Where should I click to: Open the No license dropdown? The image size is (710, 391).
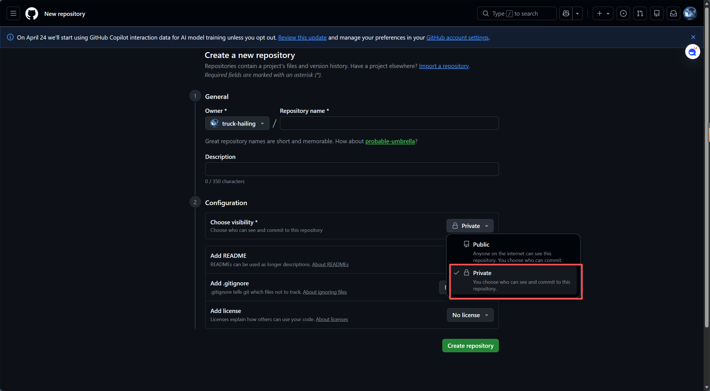coord(470,315)
